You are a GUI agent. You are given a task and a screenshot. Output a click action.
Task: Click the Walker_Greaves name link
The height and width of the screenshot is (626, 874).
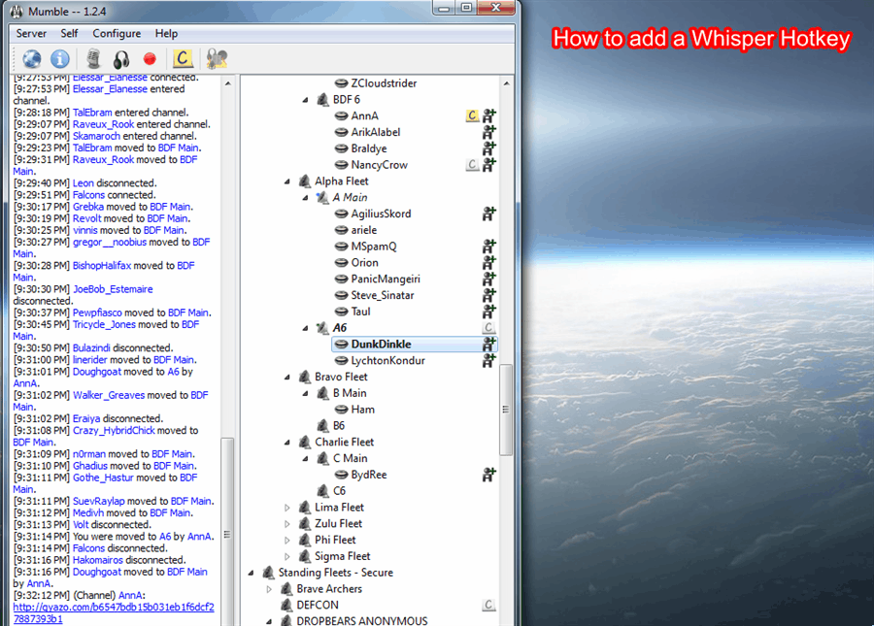pyautogui.click(x=109, y=395)
